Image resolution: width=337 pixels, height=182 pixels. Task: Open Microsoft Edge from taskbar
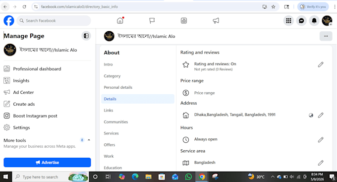pyautogui.click(x=135, y=177)
